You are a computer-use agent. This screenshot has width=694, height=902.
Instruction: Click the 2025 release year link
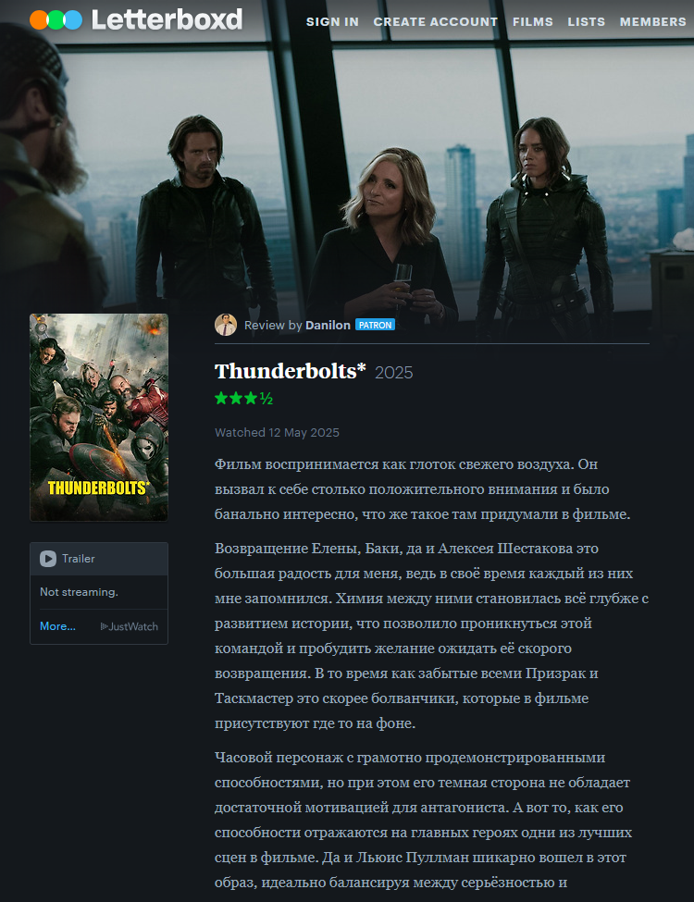[x=394, y=373]
